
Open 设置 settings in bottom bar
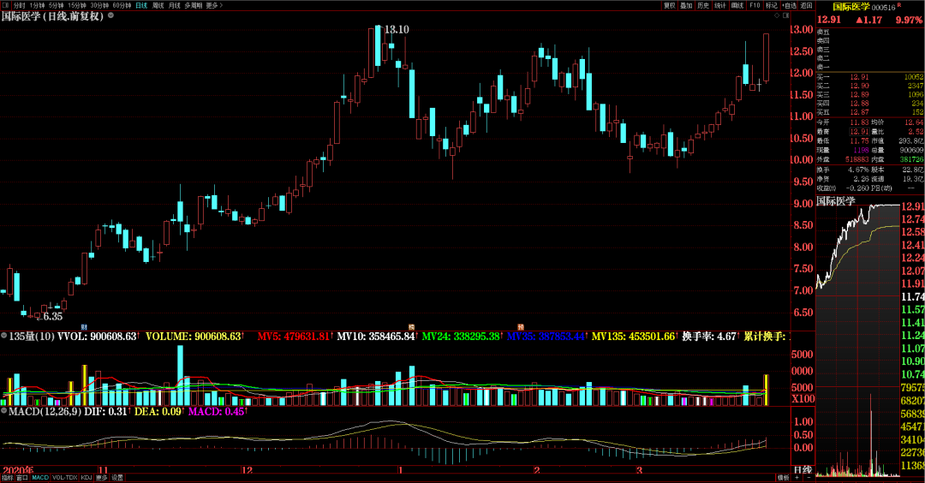(x=117, y=478)
